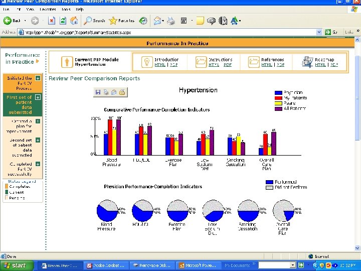Click blue Physician legend swatch
Viewport: 361px width, 271px height.
point(278,93)
